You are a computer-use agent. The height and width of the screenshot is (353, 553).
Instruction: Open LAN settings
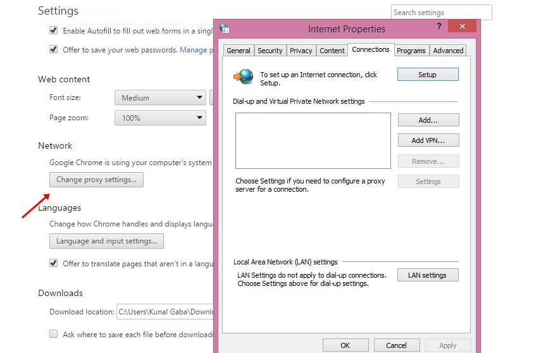428,275
